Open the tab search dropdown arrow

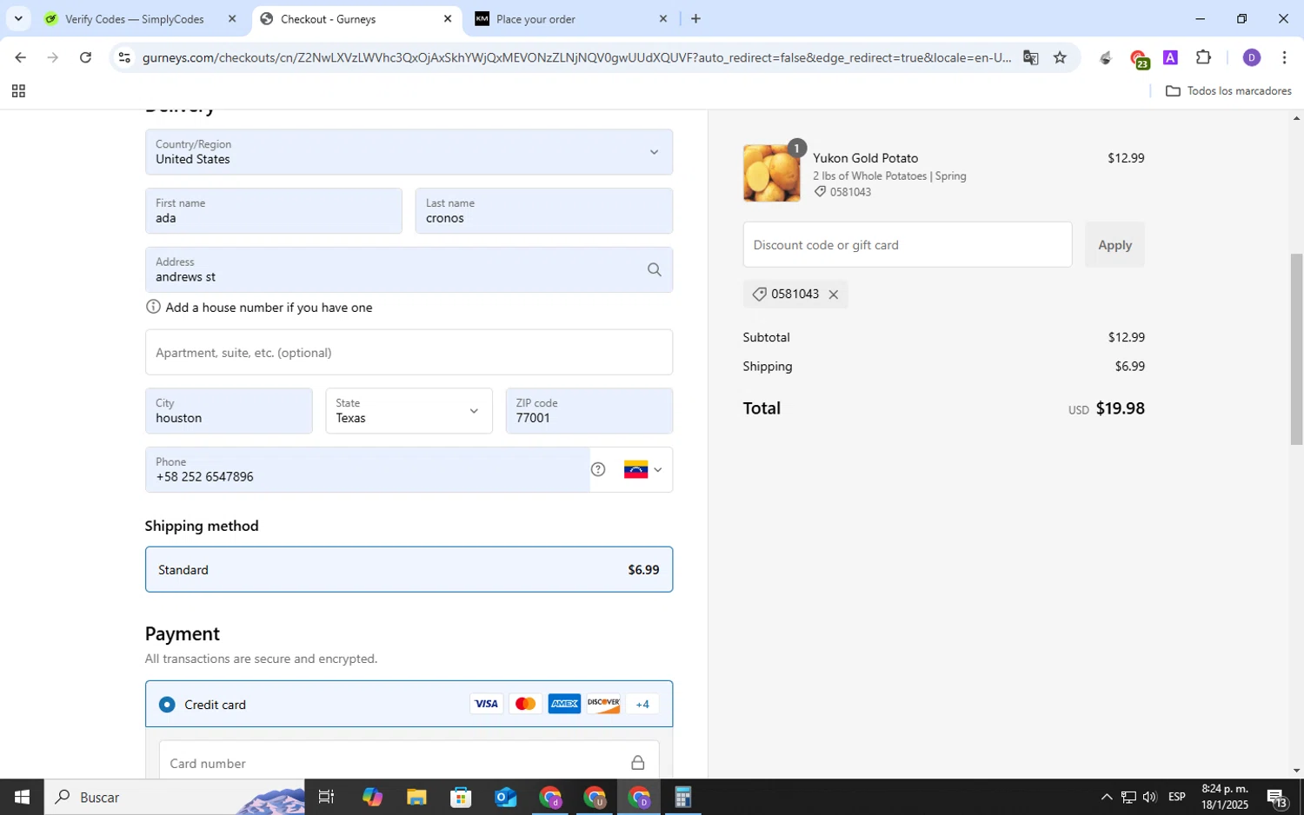tap(18, 18)
